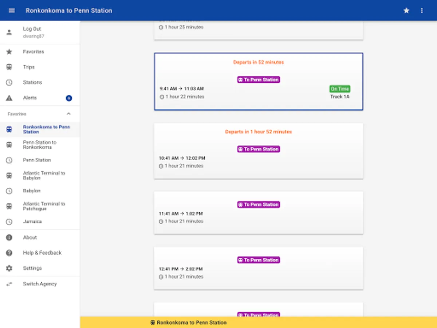Click "10:41 AM → 12:02 PM" time text
Screen dimensions: 437x328
pos(182,158)
